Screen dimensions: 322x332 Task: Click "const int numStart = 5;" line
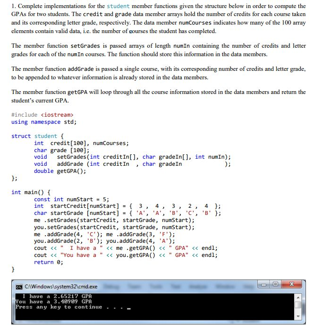(71, 199)
